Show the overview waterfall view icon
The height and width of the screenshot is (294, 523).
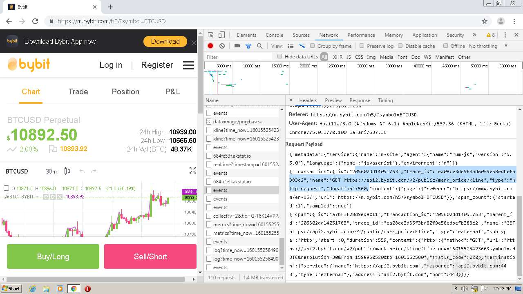302,46
